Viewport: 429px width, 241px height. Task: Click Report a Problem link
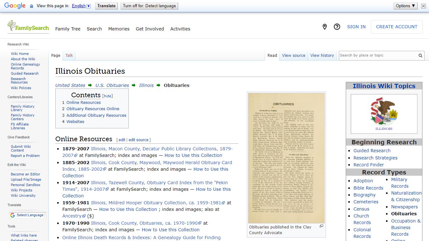point(25,156)
